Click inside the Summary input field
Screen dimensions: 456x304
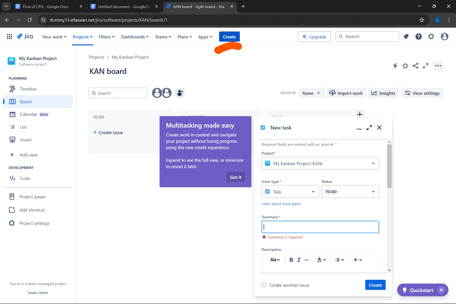320,227
